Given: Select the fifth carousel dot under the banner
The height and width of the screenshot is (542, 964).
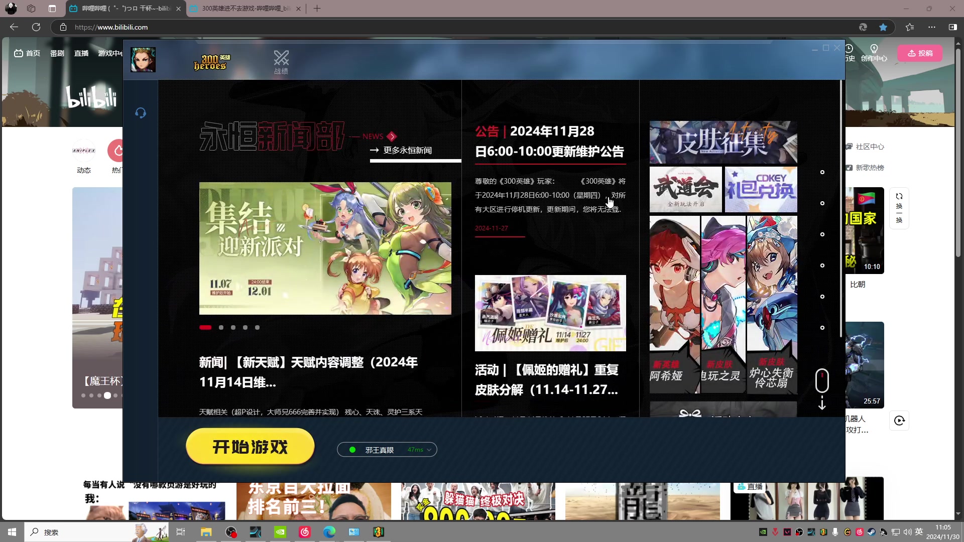Looking at the screenshot, I should coord(257,327).
